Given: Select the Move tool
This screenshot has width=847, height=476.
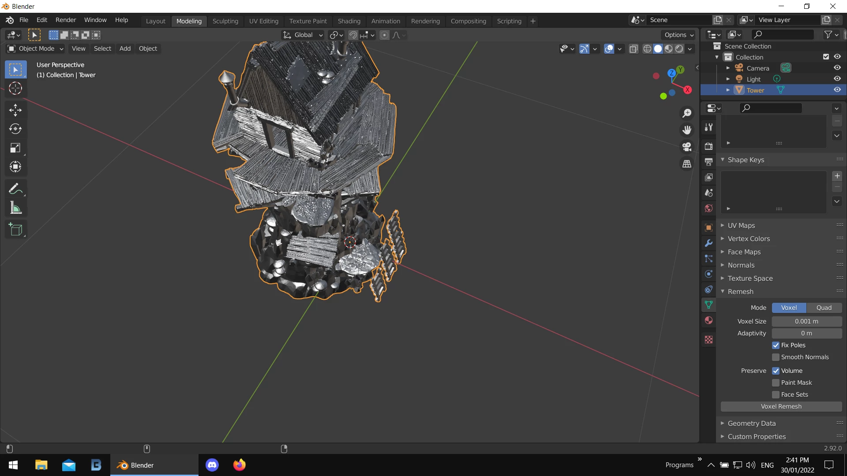Looking at the screenshot, I should click(x=15, y=110).
